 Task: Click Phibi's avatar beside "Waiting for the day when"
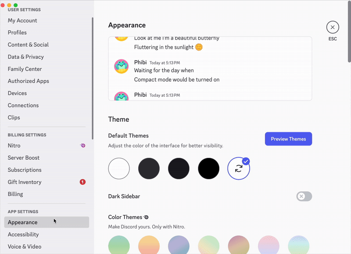pos(122,66)
